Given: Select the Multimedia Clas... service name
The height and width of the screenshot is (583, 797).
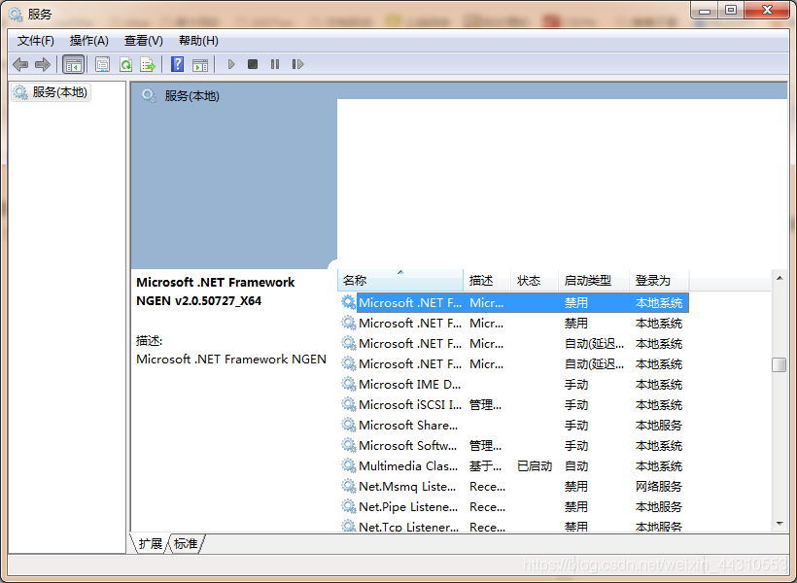Looking at the screenshot, I should point(408,465).
